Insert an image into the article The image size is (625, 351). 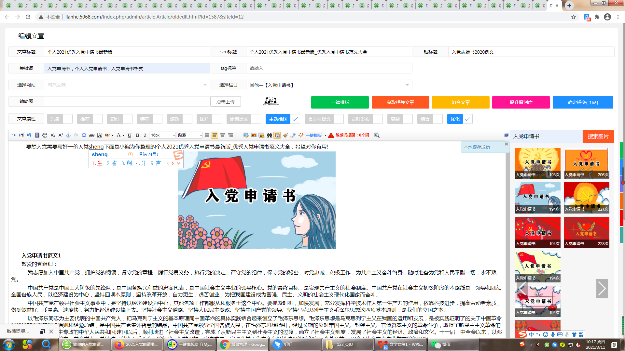coord(254,135)
